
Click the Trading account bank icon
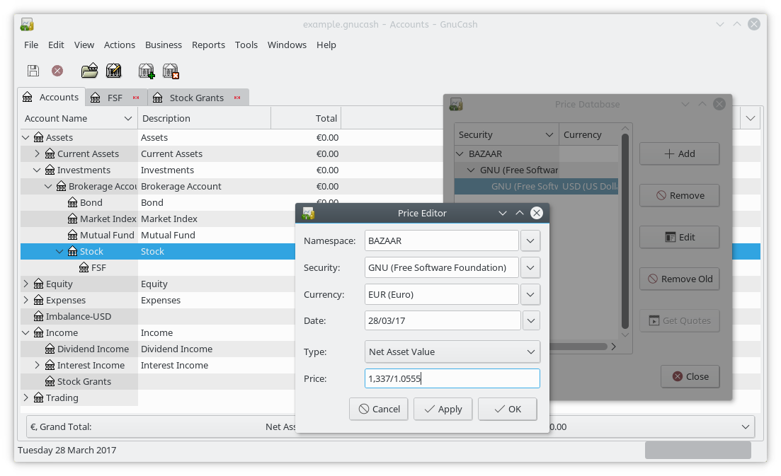[39, 397]
